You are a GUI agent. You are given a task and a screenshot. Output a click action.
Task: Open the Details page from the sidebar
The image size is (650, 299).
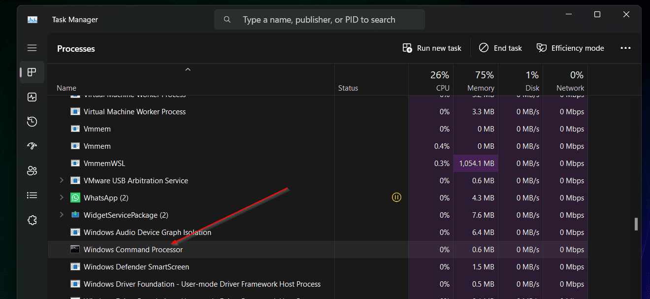click(32, 196)
